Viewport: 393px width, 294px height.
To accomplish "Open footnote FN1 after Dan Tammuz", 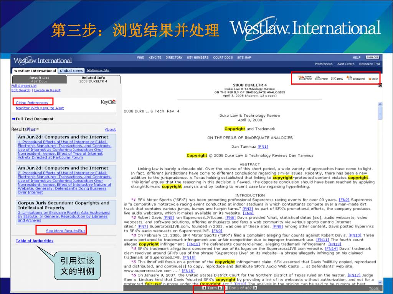I will point(263,147).
